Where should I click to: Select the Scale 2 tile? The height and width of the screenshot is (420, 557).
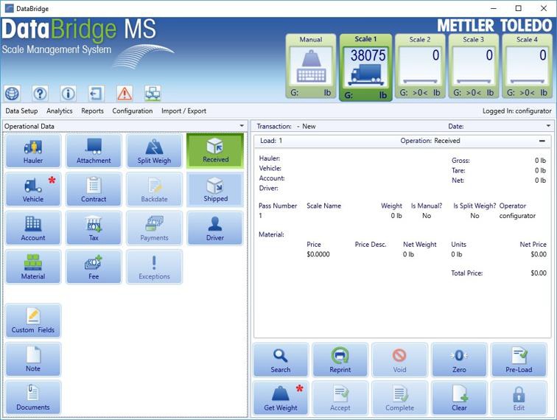coord(420,66)
